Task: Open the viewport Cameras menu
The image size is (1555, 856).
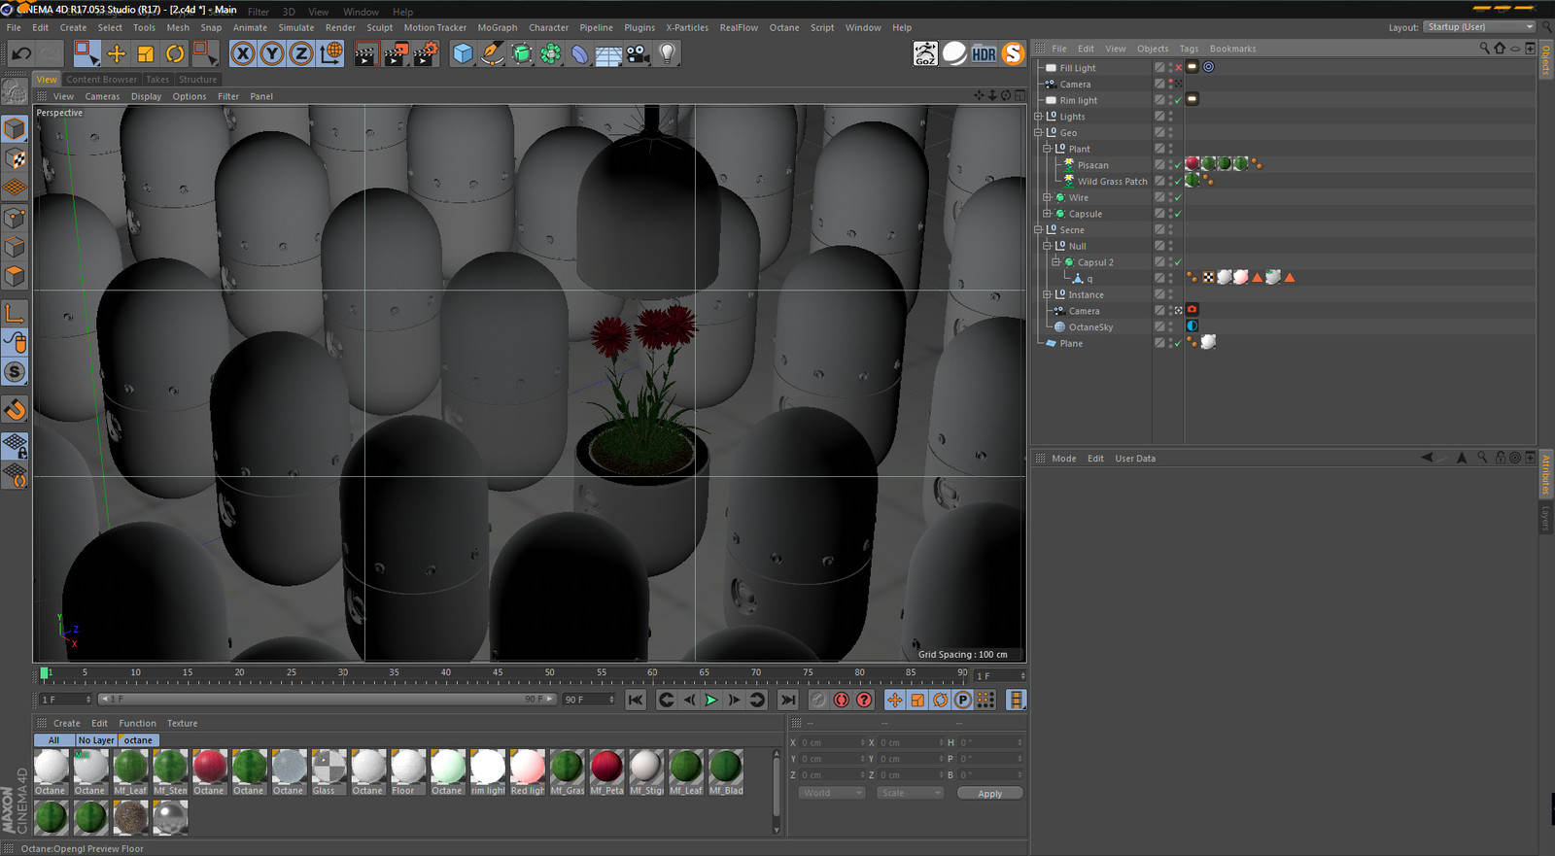Action: tap(102, 96)
